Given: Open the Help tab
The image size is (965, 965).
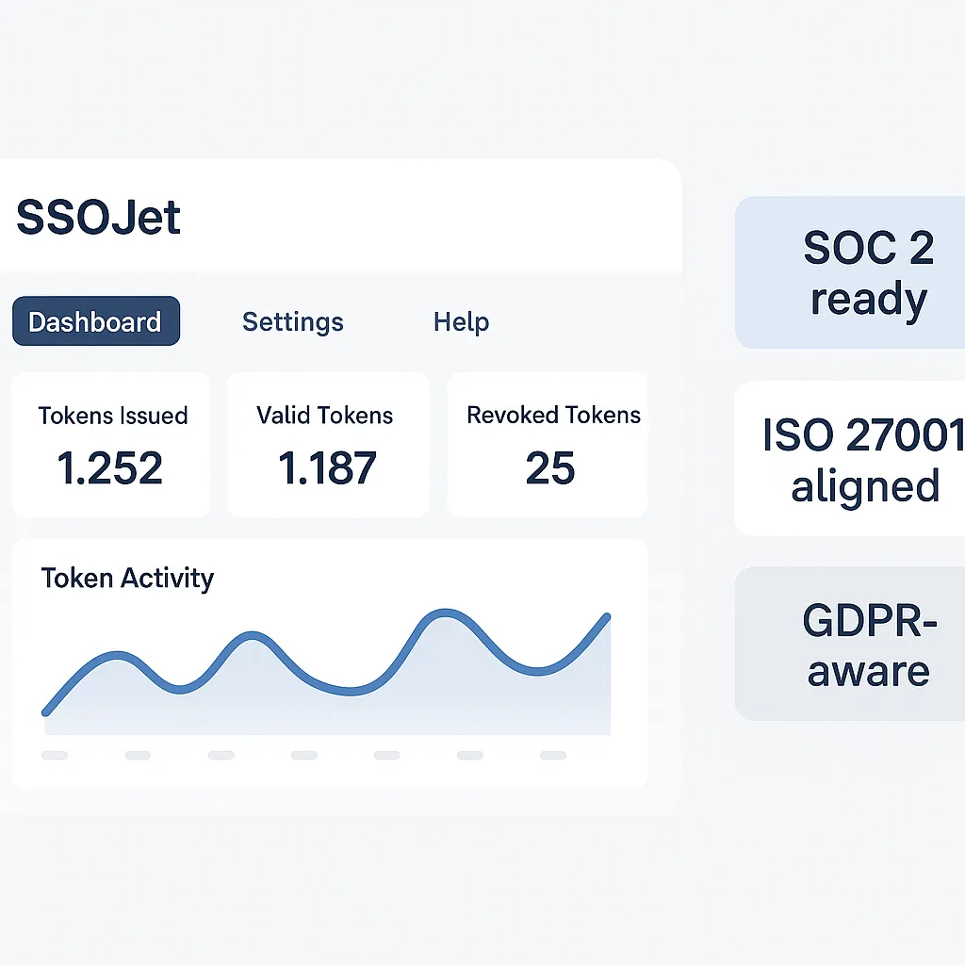Looking at the screenshot, I should pyautogui.click(x=461, y=322).
